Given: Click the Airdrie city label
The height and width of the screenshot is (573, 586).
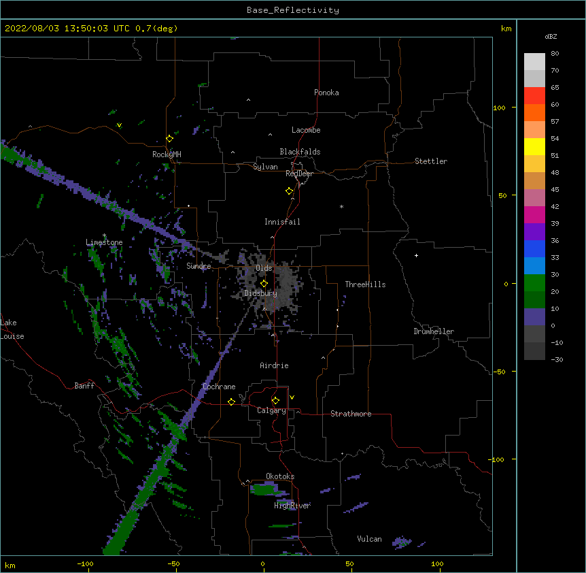Looking at the screenshot, I should click(274, 365).
